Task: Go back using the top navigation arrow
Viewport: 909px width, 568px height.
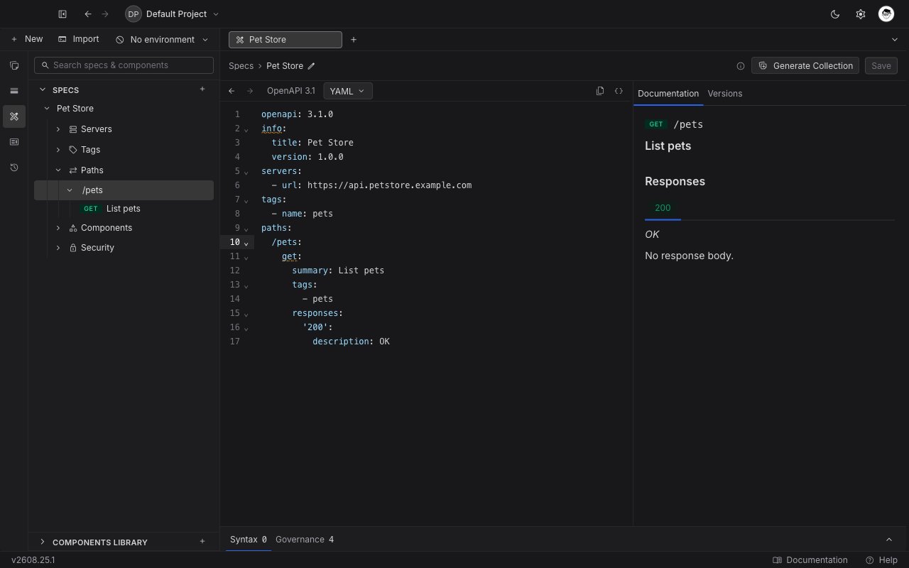Action: tap(88, 14)
